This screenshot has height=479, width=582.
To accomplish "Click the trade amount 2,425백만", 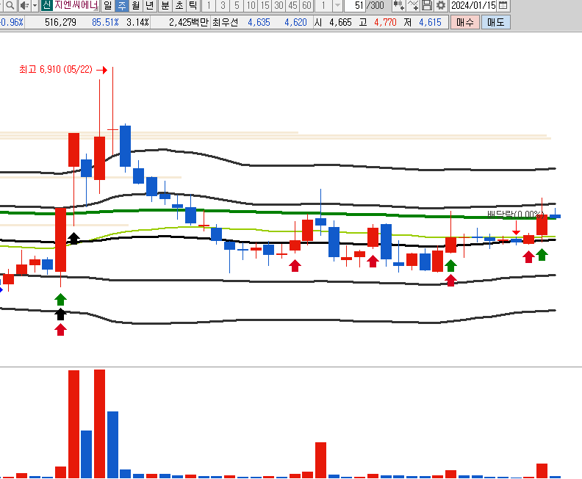I will coord(189,22).
